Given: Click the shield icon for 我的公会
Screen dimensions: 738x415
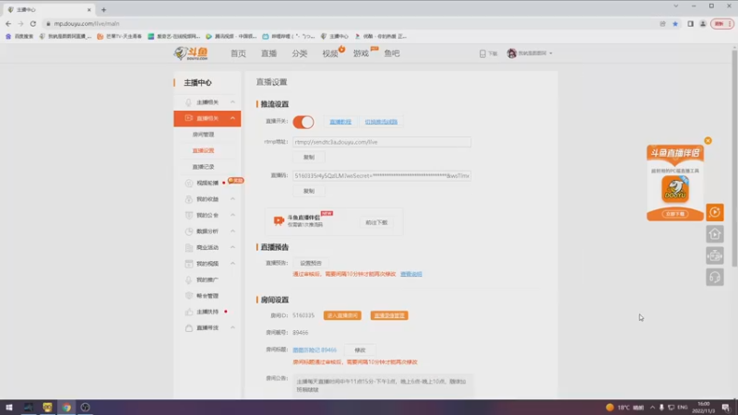Looking at the screenshot, I should pos(189,215).
